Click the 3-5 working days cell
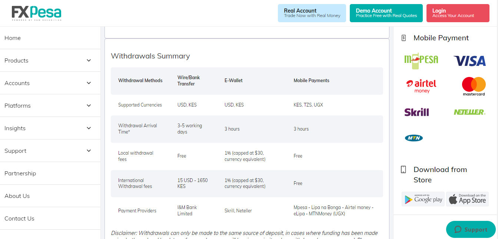498x239 pixels. pos(190,129)
